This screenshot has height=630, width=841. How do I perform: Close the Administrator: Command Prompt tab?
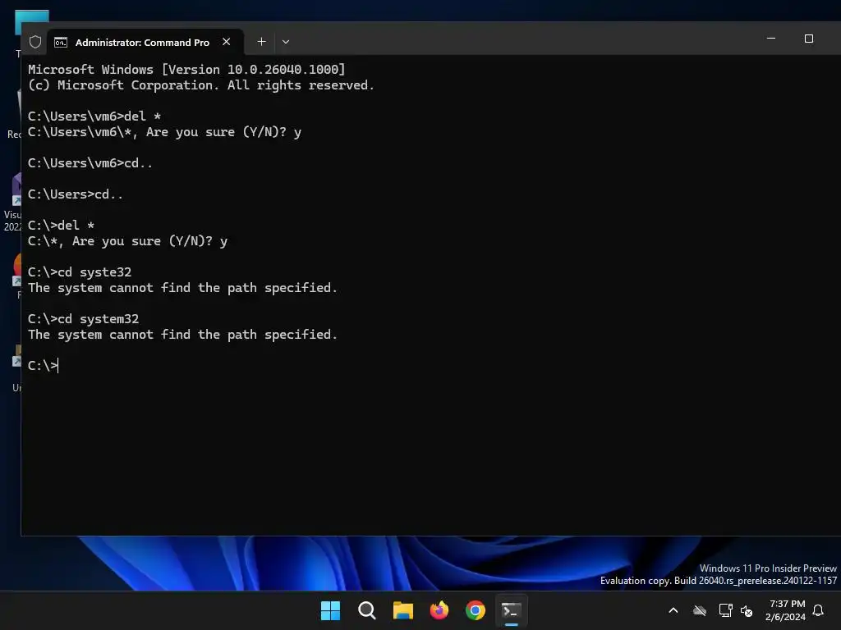227,42
